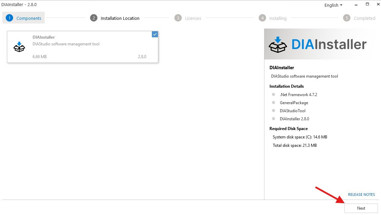Click the .Net Framework 4.7.2 entry

[x=298, y=95]
